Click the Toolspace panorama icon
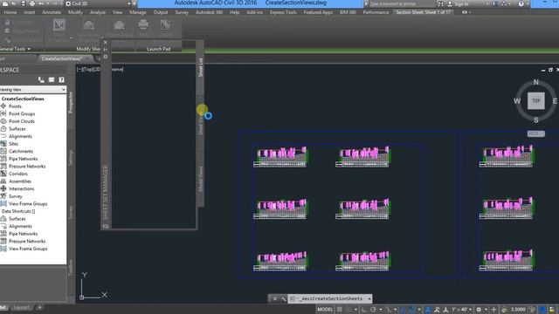559x314 pixels. pos(52,79)
